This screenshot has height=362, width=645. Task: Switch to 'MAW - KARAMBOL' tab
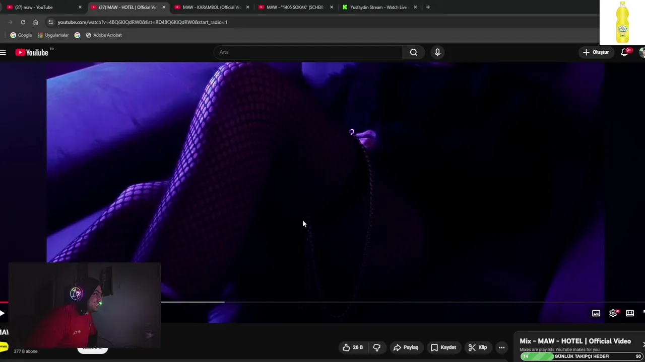(x=211, y=7)
